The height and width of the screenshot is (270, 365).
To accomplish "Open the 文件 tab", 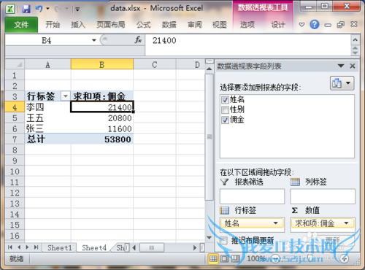I will pos(21,25).
